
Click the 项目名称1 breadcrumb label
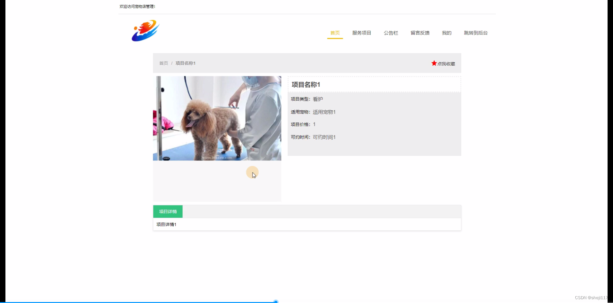pyautogui.click(x=185, y=63)
